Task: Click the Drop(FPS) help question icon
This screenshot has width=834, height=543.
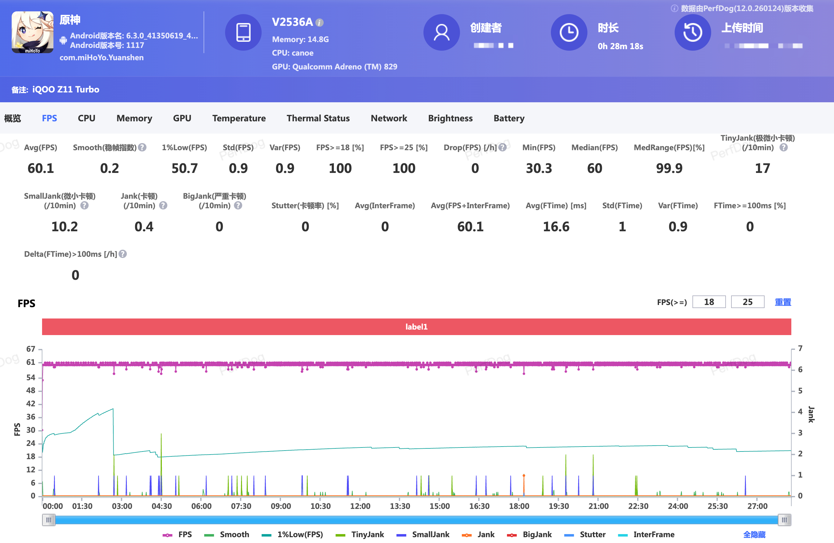Action: (x=502, y=148)
